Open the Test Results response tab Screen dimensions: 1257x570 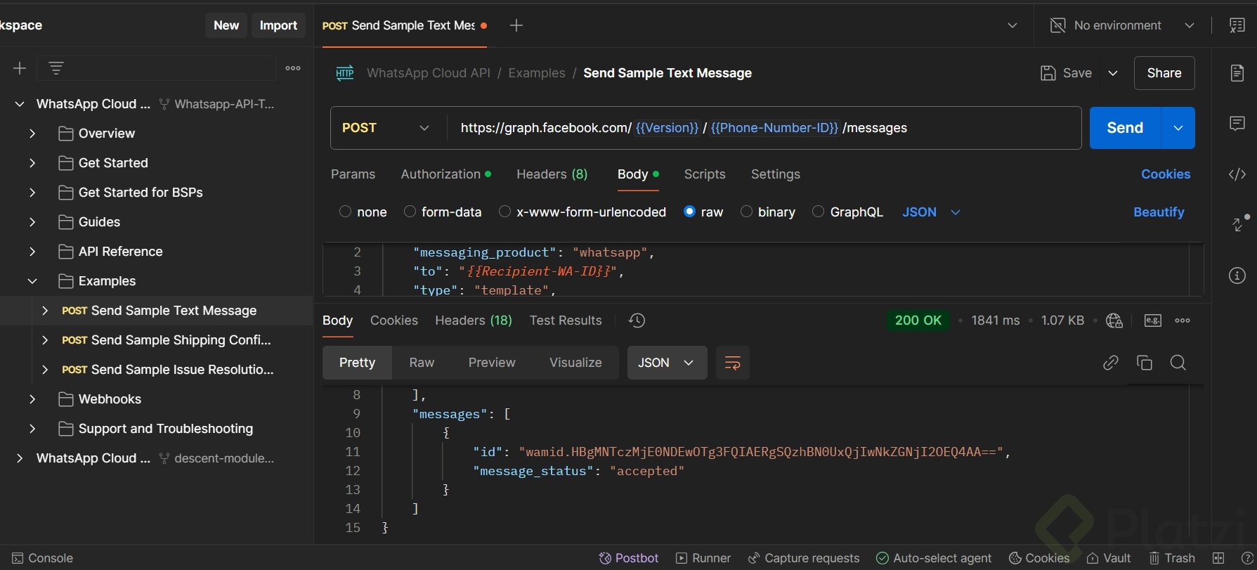coord(565,320)
